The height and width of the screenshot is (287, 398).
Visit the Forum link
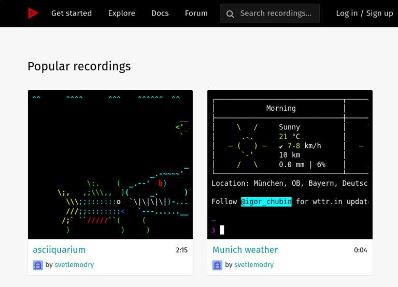tap(196, 13)
